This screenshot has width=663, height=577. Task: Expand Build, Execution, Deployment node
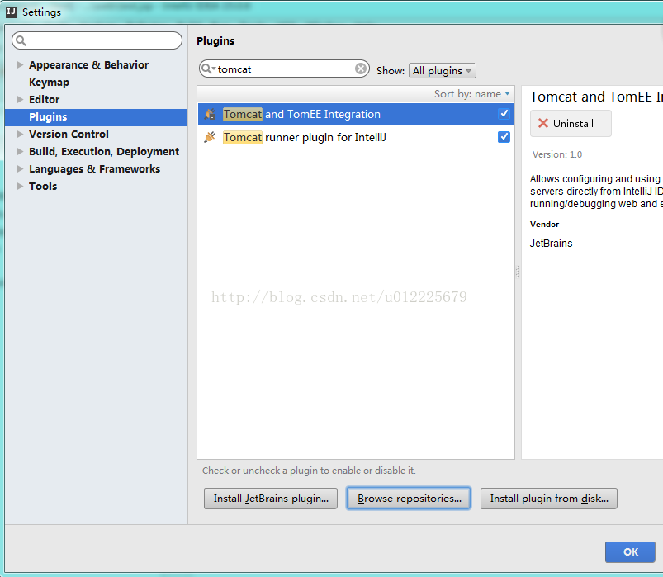tap(20, 151)
